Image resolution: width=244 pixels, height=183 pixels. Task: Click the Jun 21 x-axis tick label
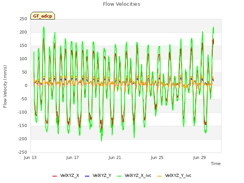[115, 157]
